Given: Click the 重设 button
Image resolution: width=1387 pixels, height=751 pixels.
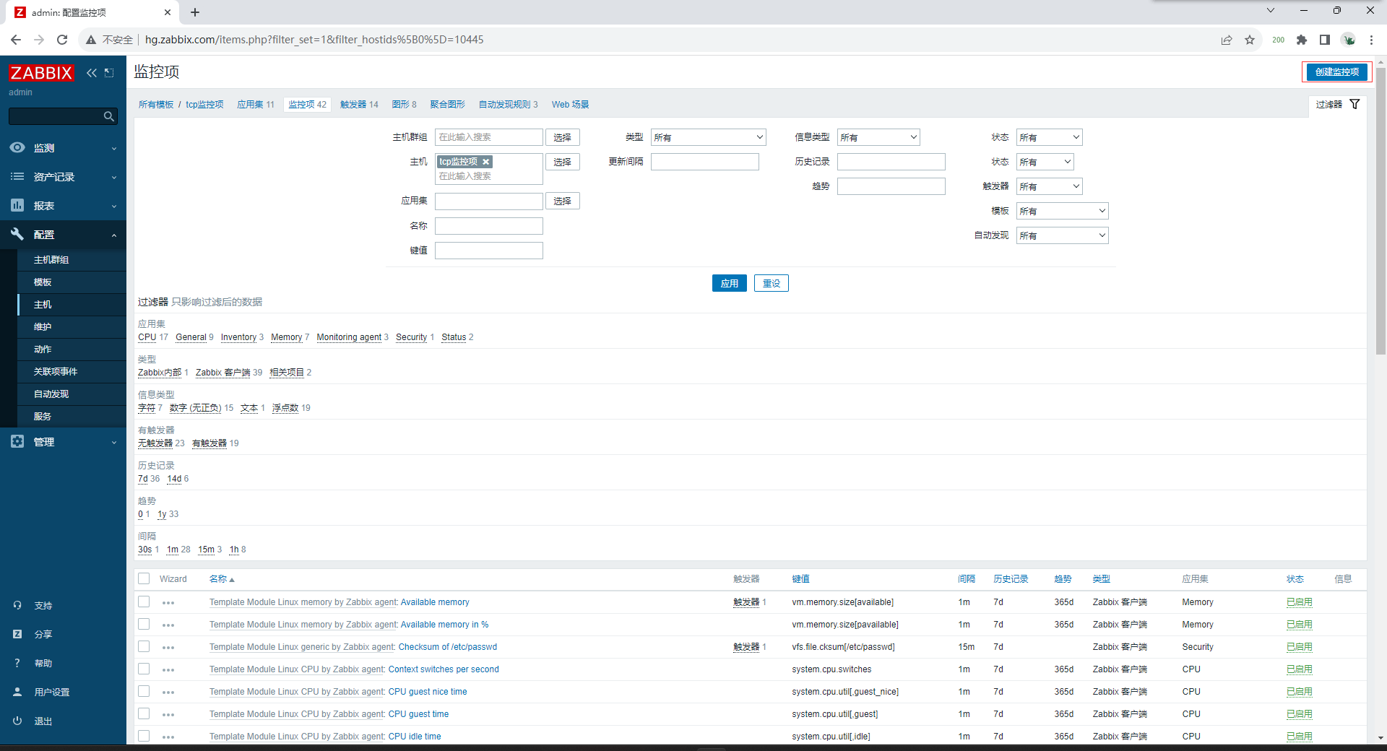Looking at the screenshot, I should pyautogui.click(x=771, y=283).
